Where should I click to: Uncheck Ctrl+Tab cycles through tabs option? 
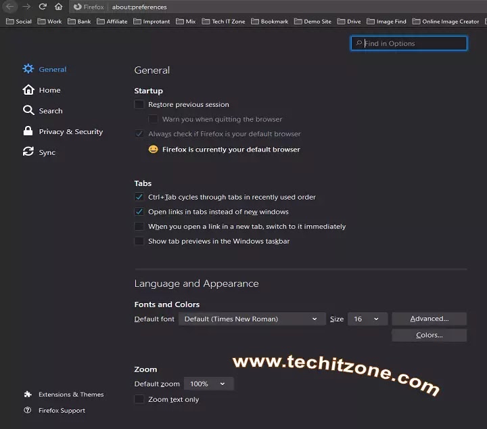click(139, 197)
